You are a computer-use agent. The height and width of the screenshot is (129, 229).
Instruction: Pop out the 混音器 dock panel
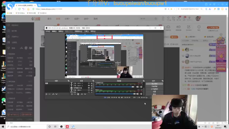pos(144,81)
